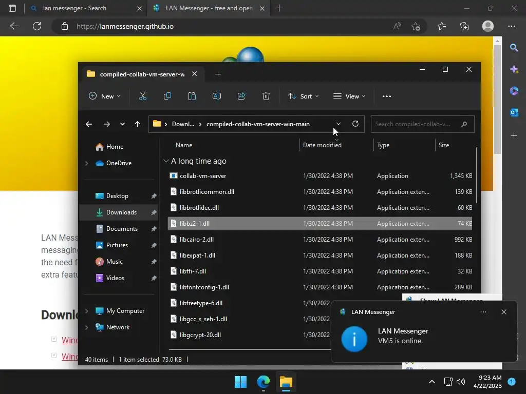Click 'Downl...' breadcrumb in address bar
Viewport: 526px width, 394px height.
(183, 124)
